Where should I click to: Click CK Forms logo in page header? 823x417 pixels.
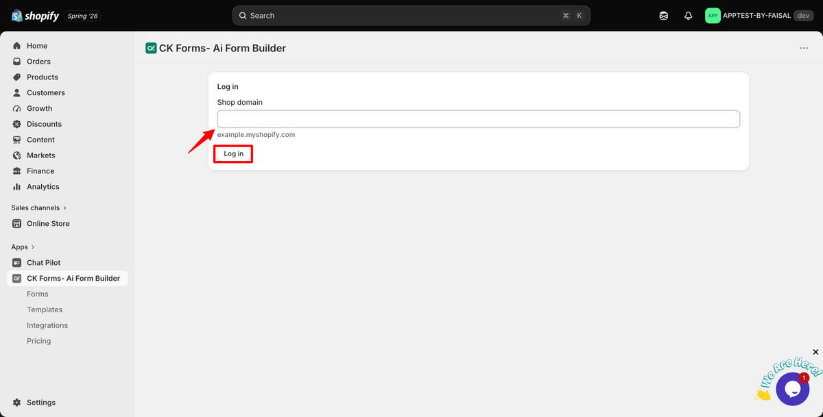click(x=151, y=48)
